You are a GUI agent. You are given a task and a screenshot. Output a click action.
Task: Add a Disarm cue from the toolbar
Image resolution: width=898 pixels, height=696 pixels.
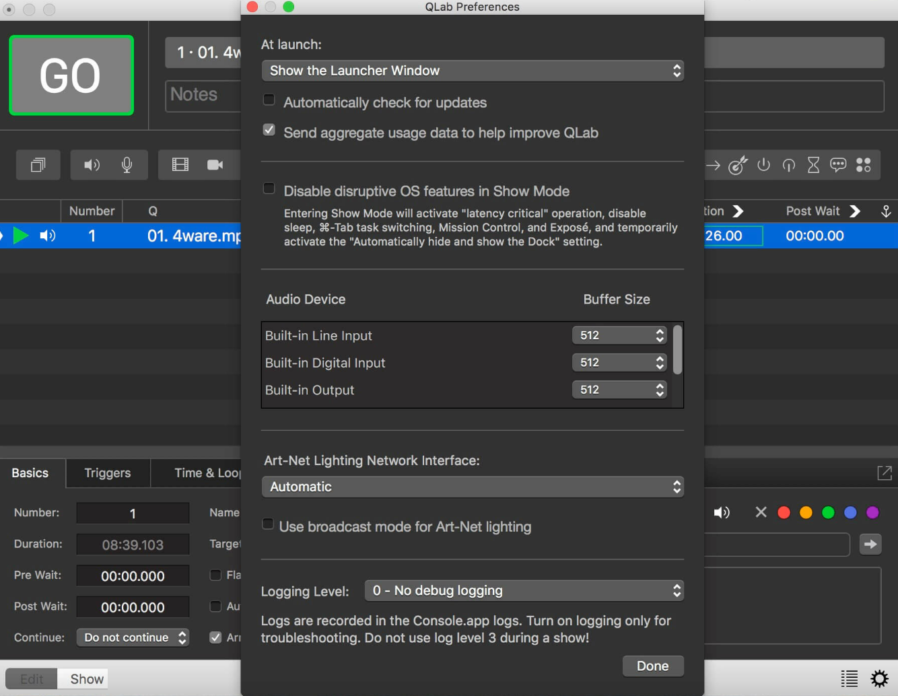coord(789,165)
